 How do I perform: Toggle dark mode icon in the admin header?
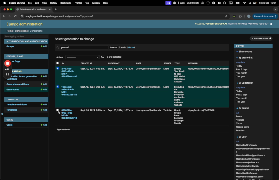click(271, 24)
